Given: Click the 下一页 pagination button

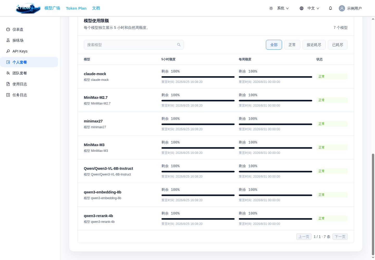Looking at the screenshot, I should (x=340, y=237).
